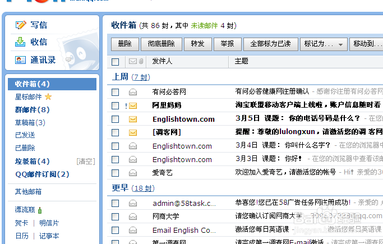Viewport: 383px width, 244px height.
Task: Open the 记事本 link
Action: click(49, 236)
